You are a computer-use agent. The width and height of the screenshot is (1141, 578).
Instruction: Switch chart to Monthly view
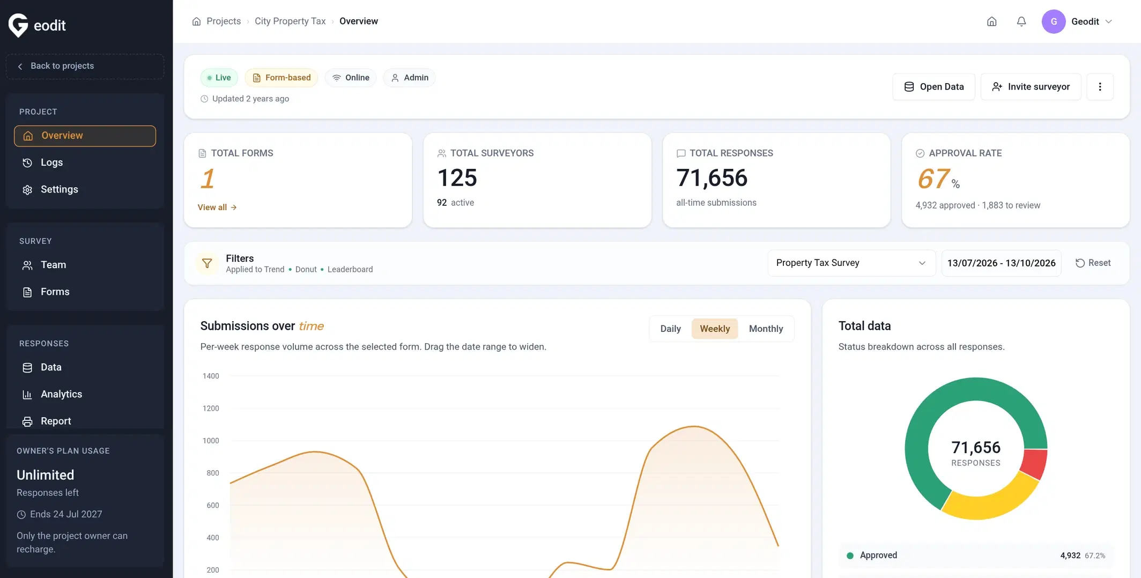point(766,329)
